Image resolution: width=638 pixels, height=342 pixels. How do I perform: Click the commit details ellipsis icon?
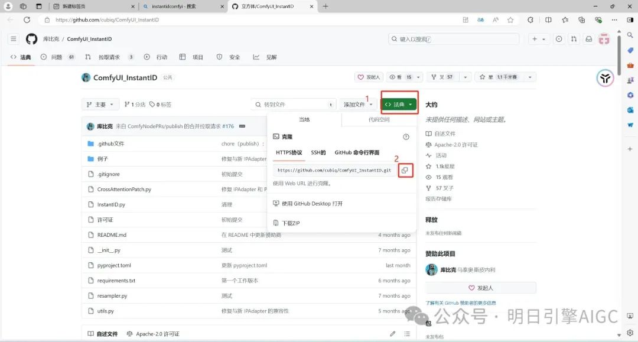tap(242, 126)
